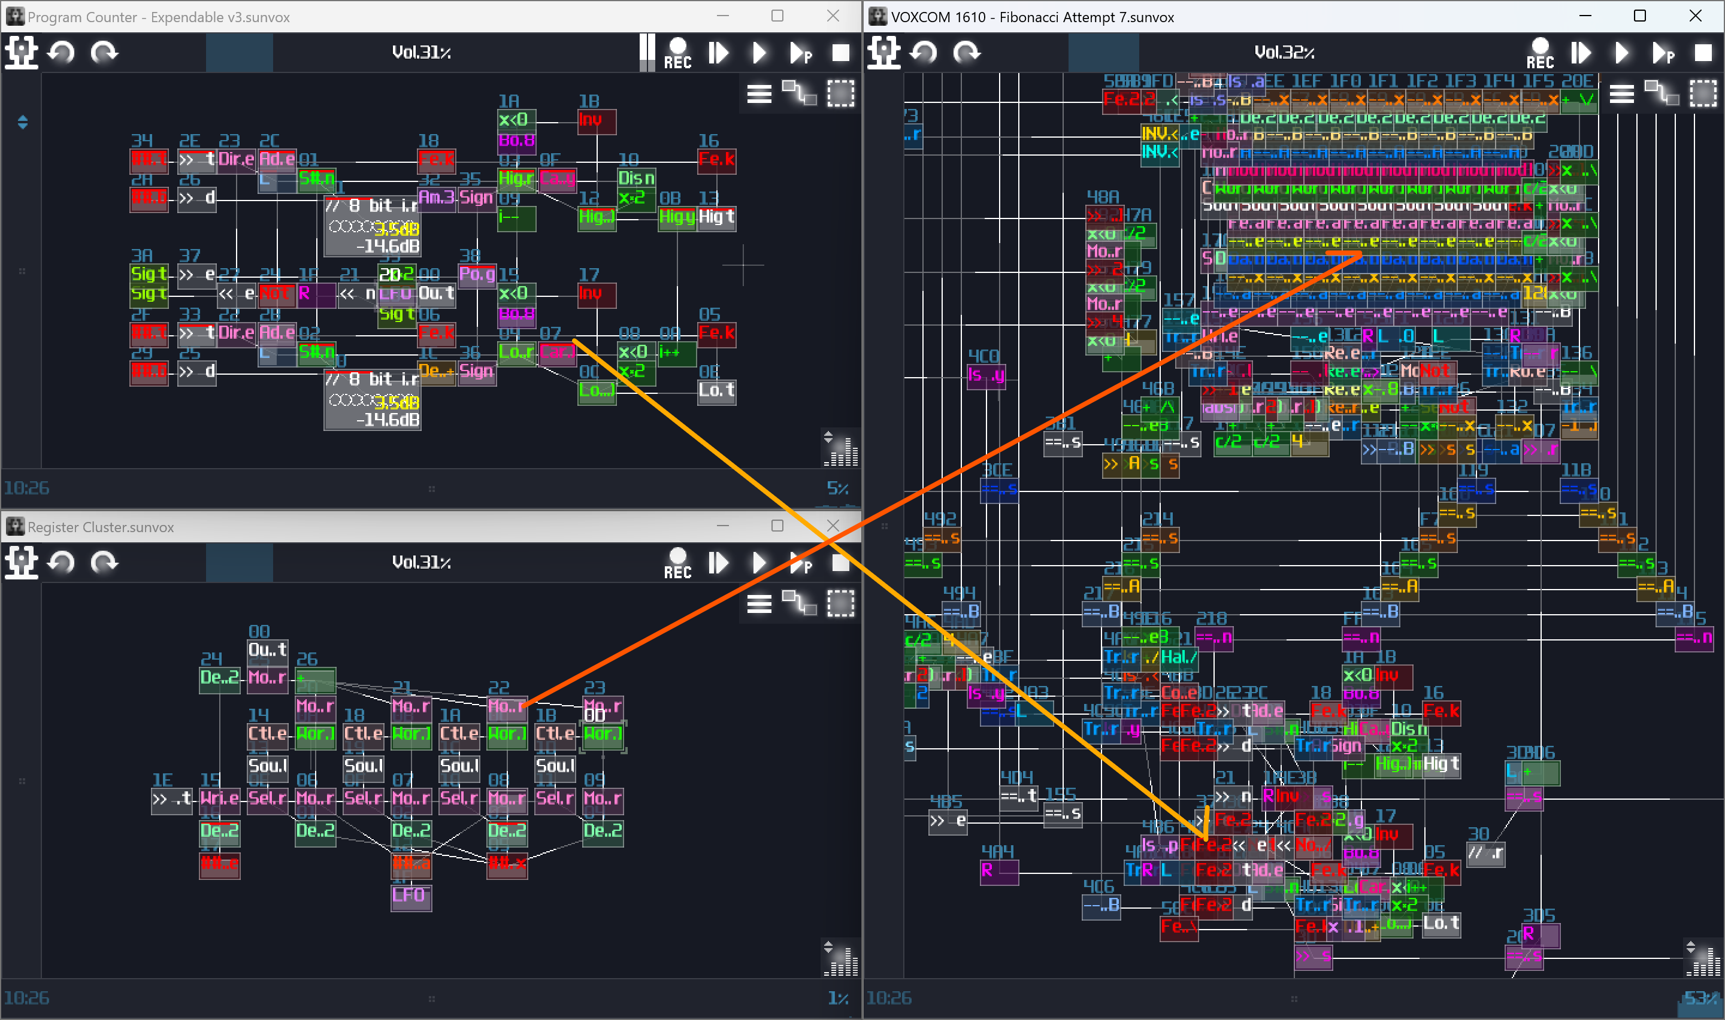Open level meter icon in Program Counter window
The image size is (1725, 1020).
[x=841, y=448]
